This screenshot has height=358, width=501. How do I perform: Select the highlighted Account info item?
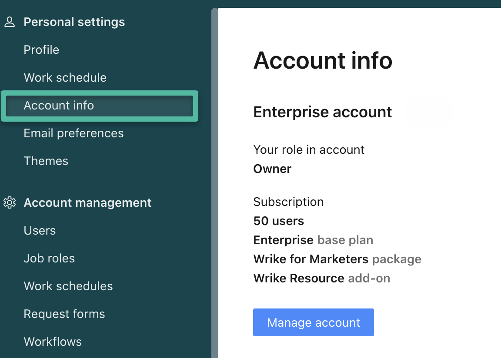pyautogui.click(x=59, y=106)
